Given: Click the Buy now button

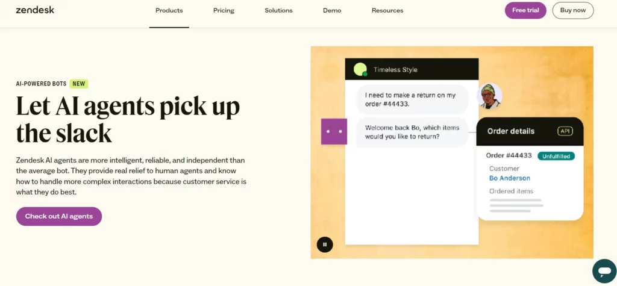Looking at the screenshot, I should (x=573, y=10).
